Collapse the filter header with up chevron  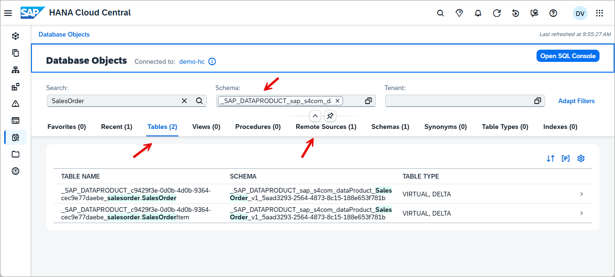315,116
